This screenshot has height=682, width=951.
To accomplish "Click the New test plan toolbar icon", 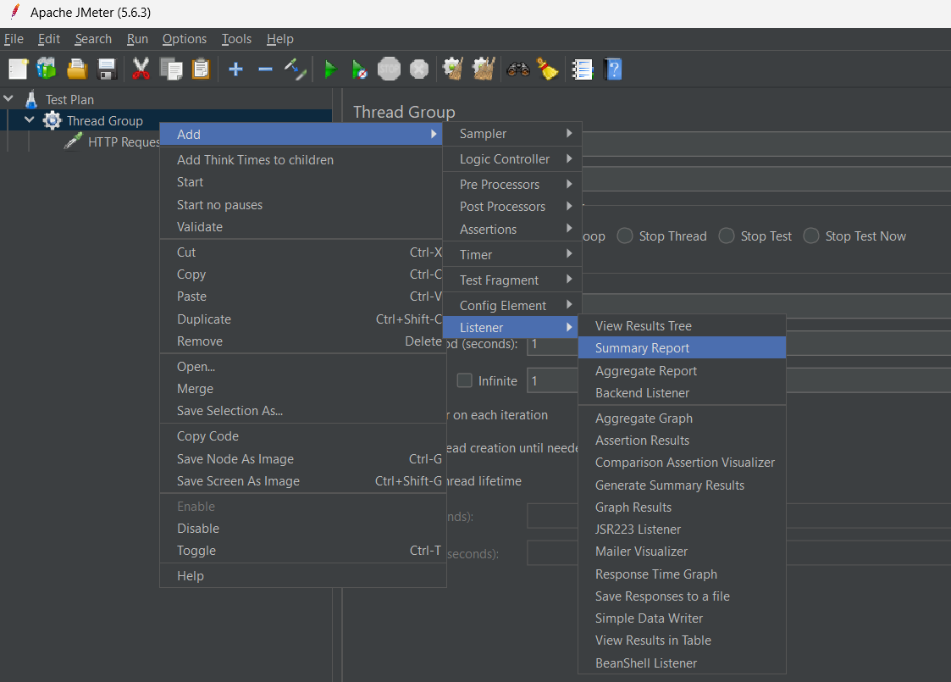I will pos(18,69).
